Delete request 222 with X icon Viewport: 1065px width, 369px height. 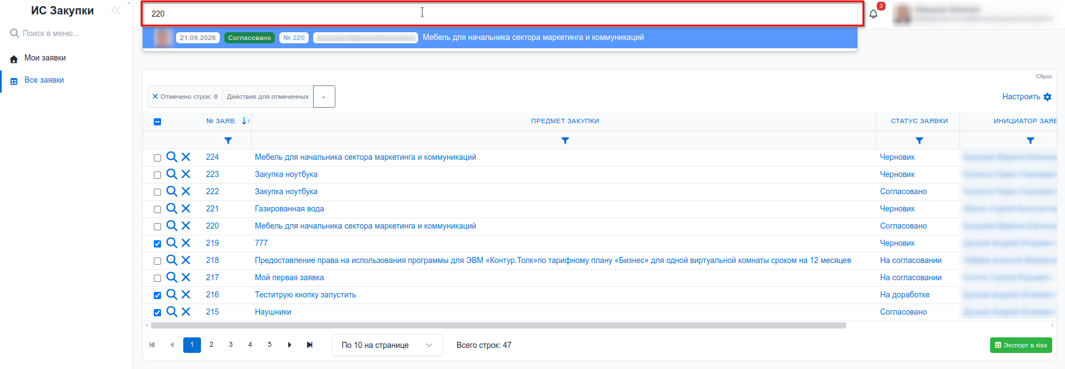pyautogui.click(x=186, y=191)
